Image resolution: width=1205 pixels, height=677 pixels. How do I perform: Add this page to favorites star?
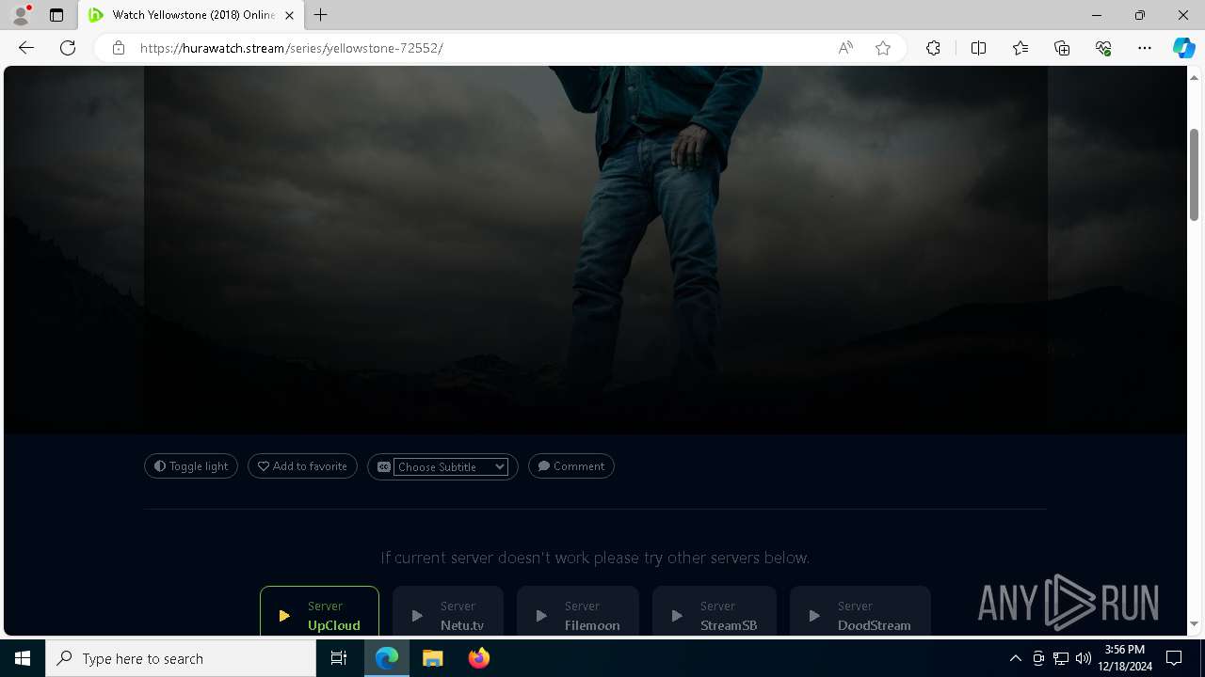(x=883, y=48)
